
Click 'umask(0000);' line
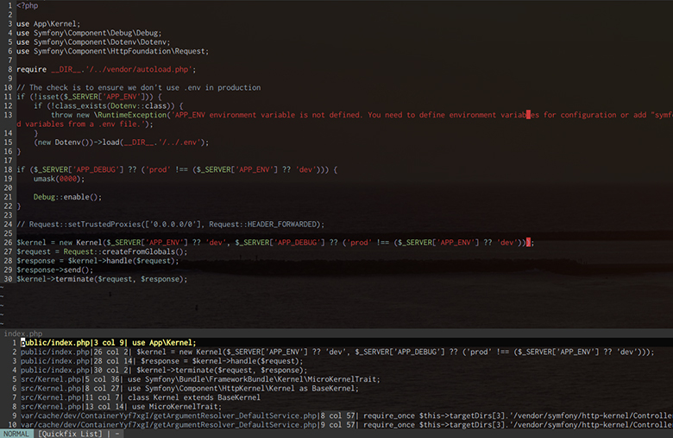click(x=60, y=179)
